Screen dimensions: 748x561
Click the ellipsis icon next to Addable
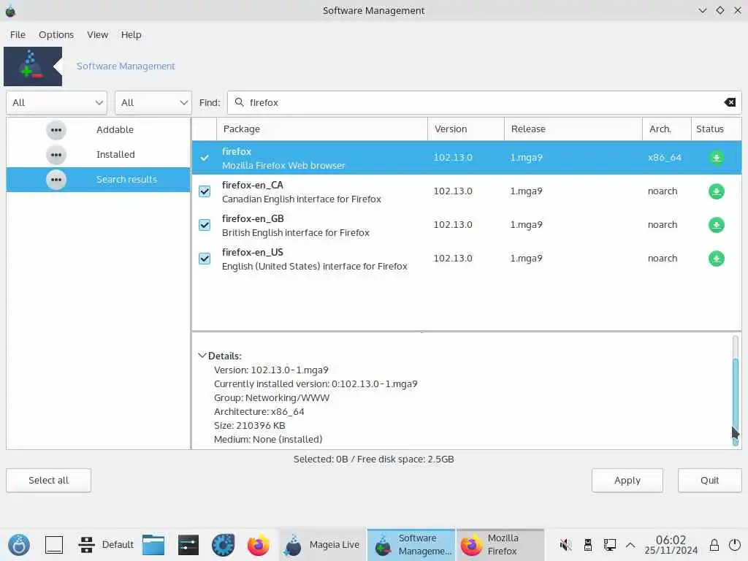pyautogui.click(x=56, y=130)
